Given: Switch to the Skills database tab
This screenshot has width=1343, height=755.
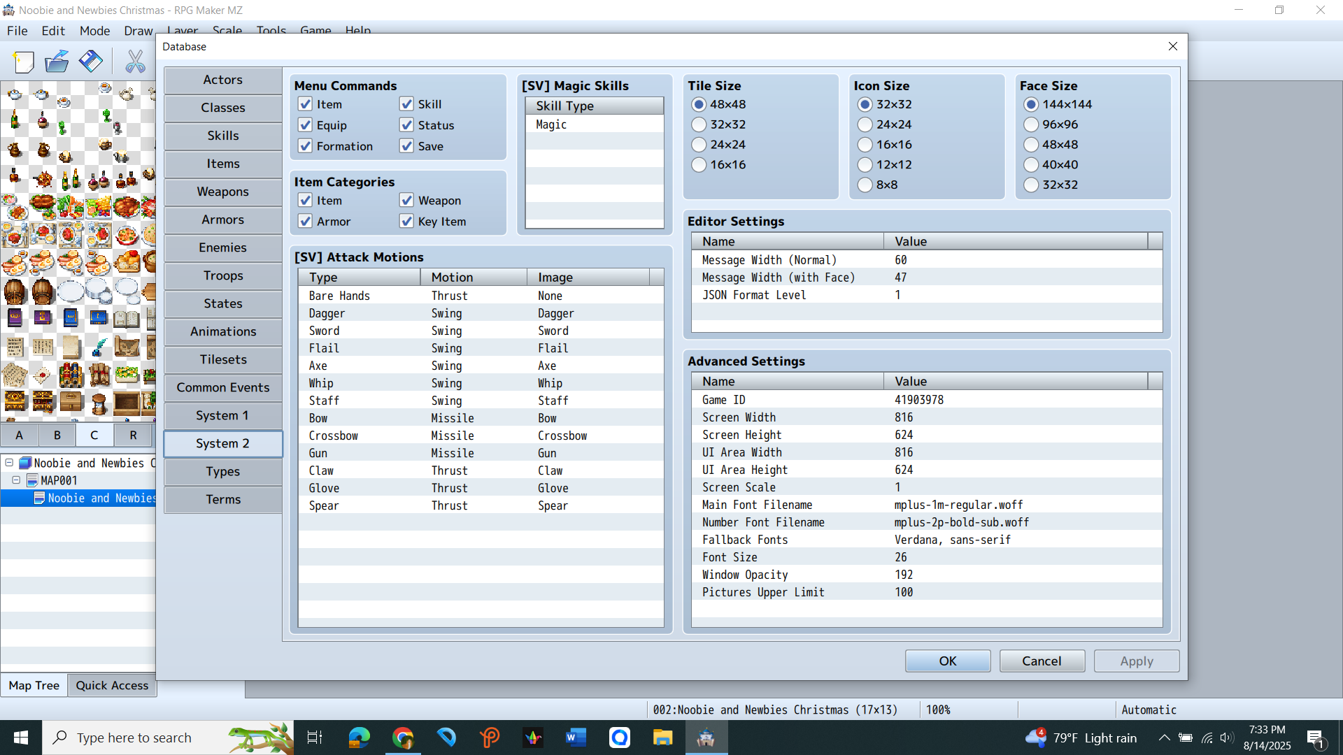Looking at the screenshot, I should 223,136.
